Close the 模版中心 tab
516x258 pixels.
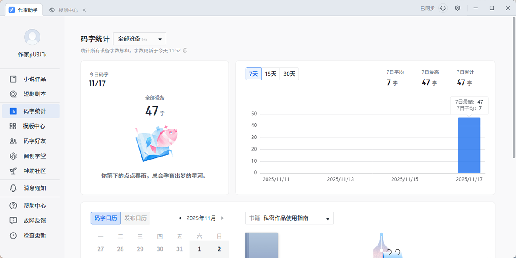point(84,10)
